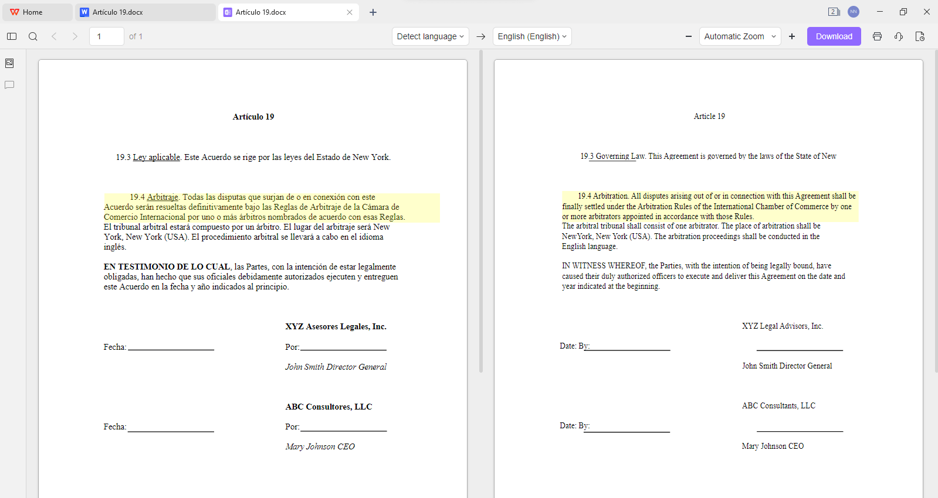938x498 pixels.
Task: Select the active translation Artículo 19.docx tab
Action: (x=287, y=12)
